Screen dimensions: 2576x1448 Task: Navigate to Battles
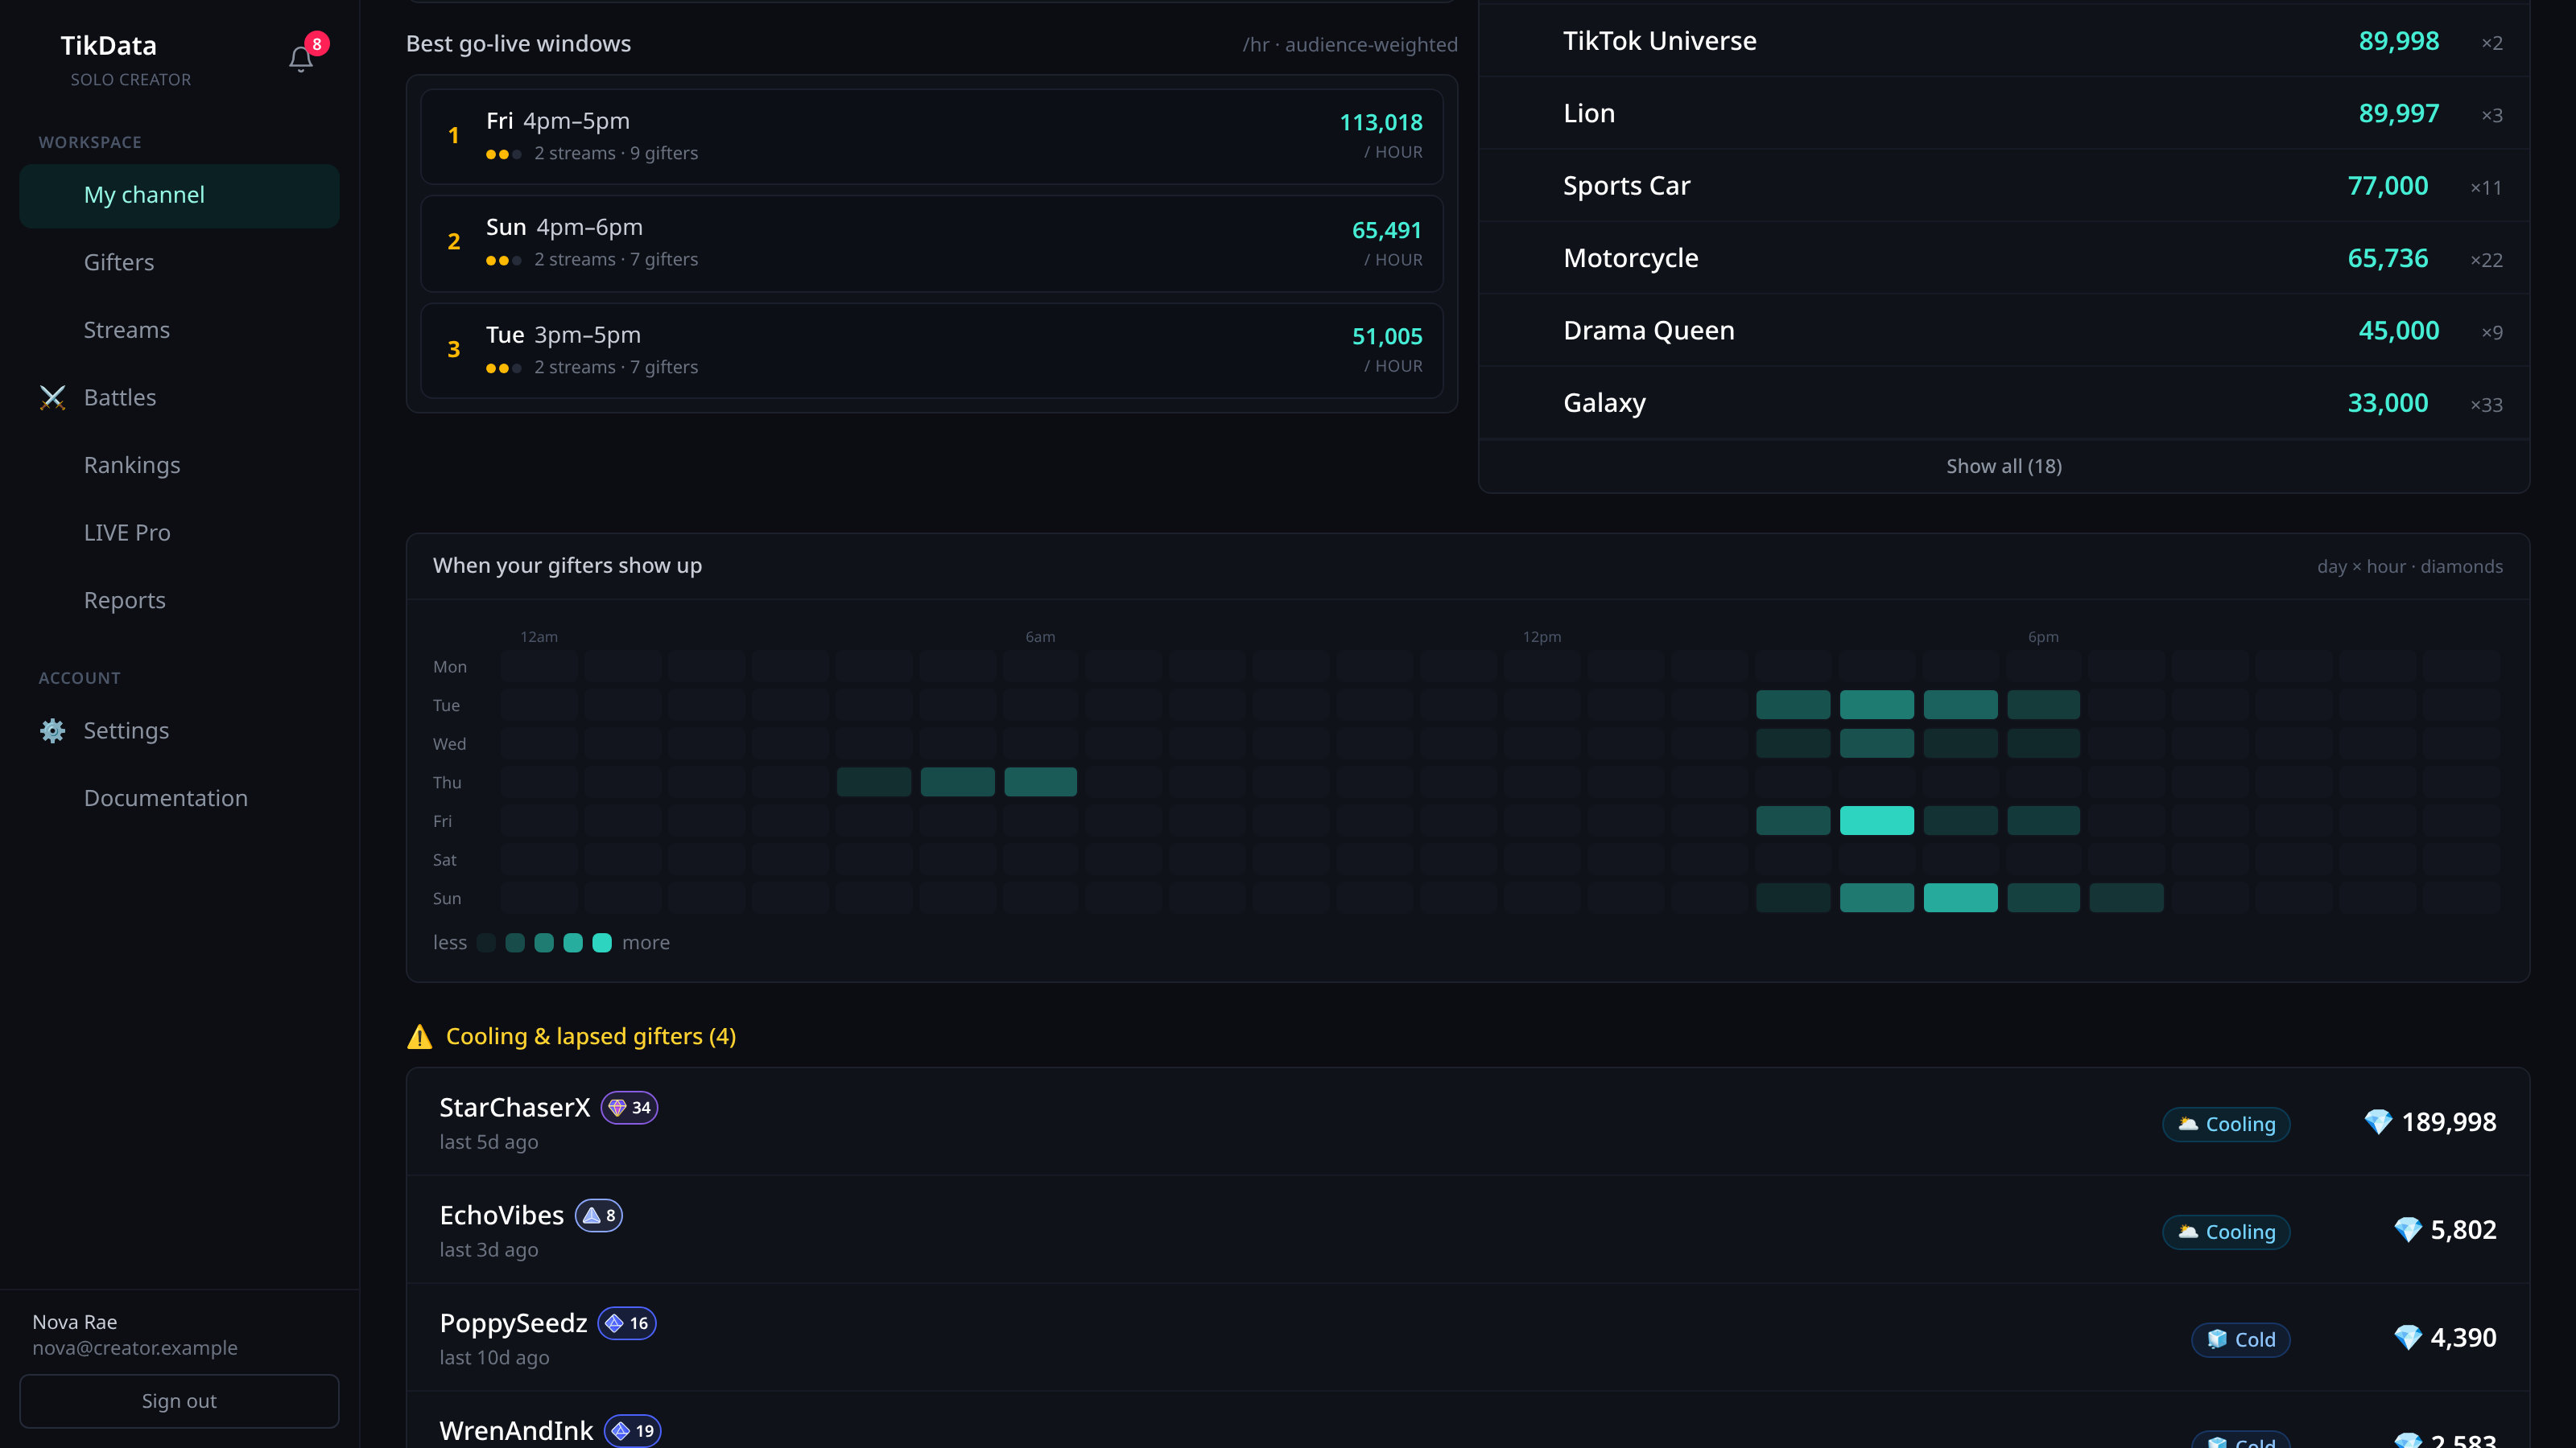(x=179, y=397)
